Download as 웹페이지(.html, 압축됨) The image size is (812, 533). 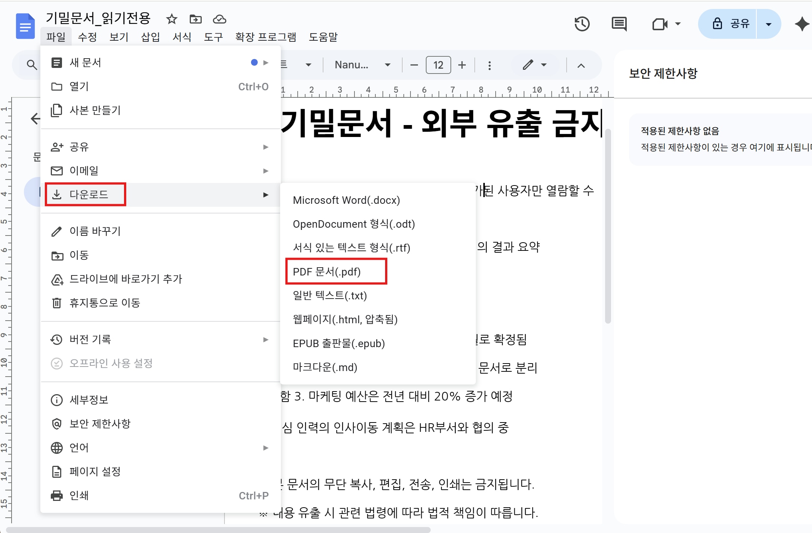point(378,320)
